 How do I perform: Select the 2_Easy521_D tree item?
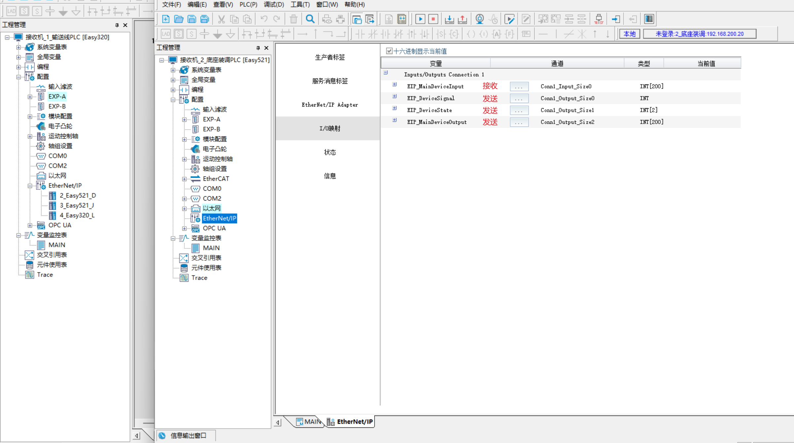click(x=78, y=196)
